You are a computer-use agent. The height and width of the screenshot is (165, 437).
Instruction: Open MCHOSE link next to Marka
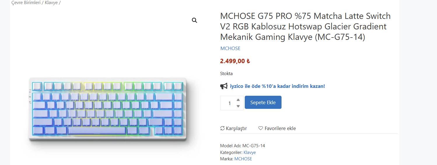click(x=243, y=159)
